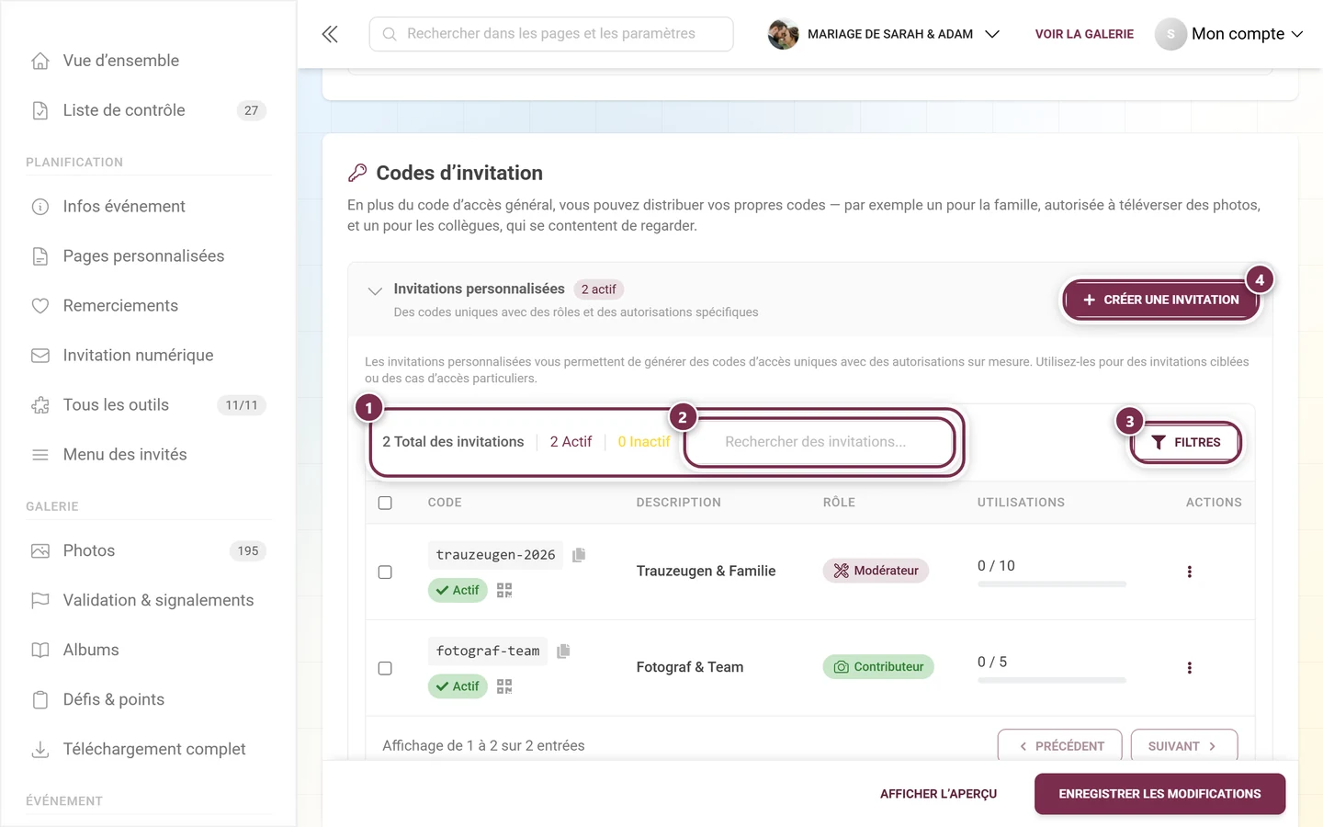
Task: Collapse the sidebar with double-chevron icon
Action: (330, 34)
